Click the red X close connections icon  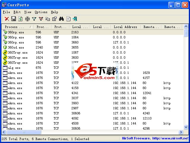7,19
